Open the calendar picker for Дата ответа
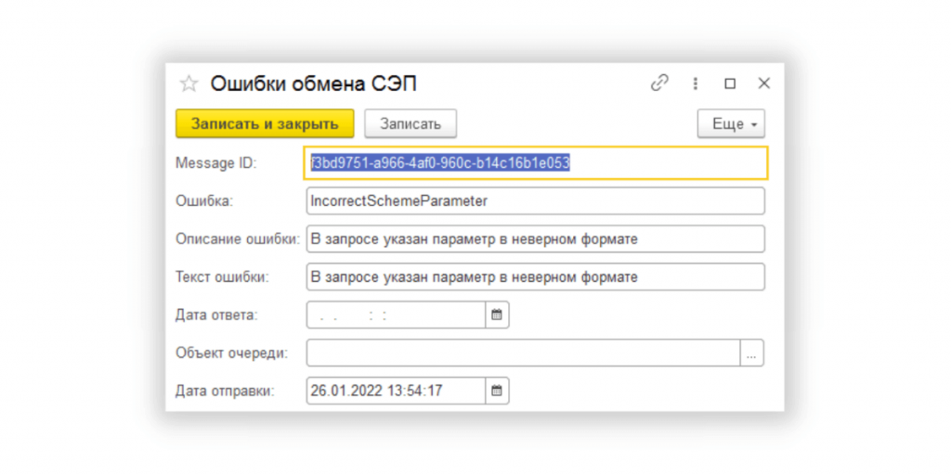This screenshot has height=475, width=951. [497, 315]
